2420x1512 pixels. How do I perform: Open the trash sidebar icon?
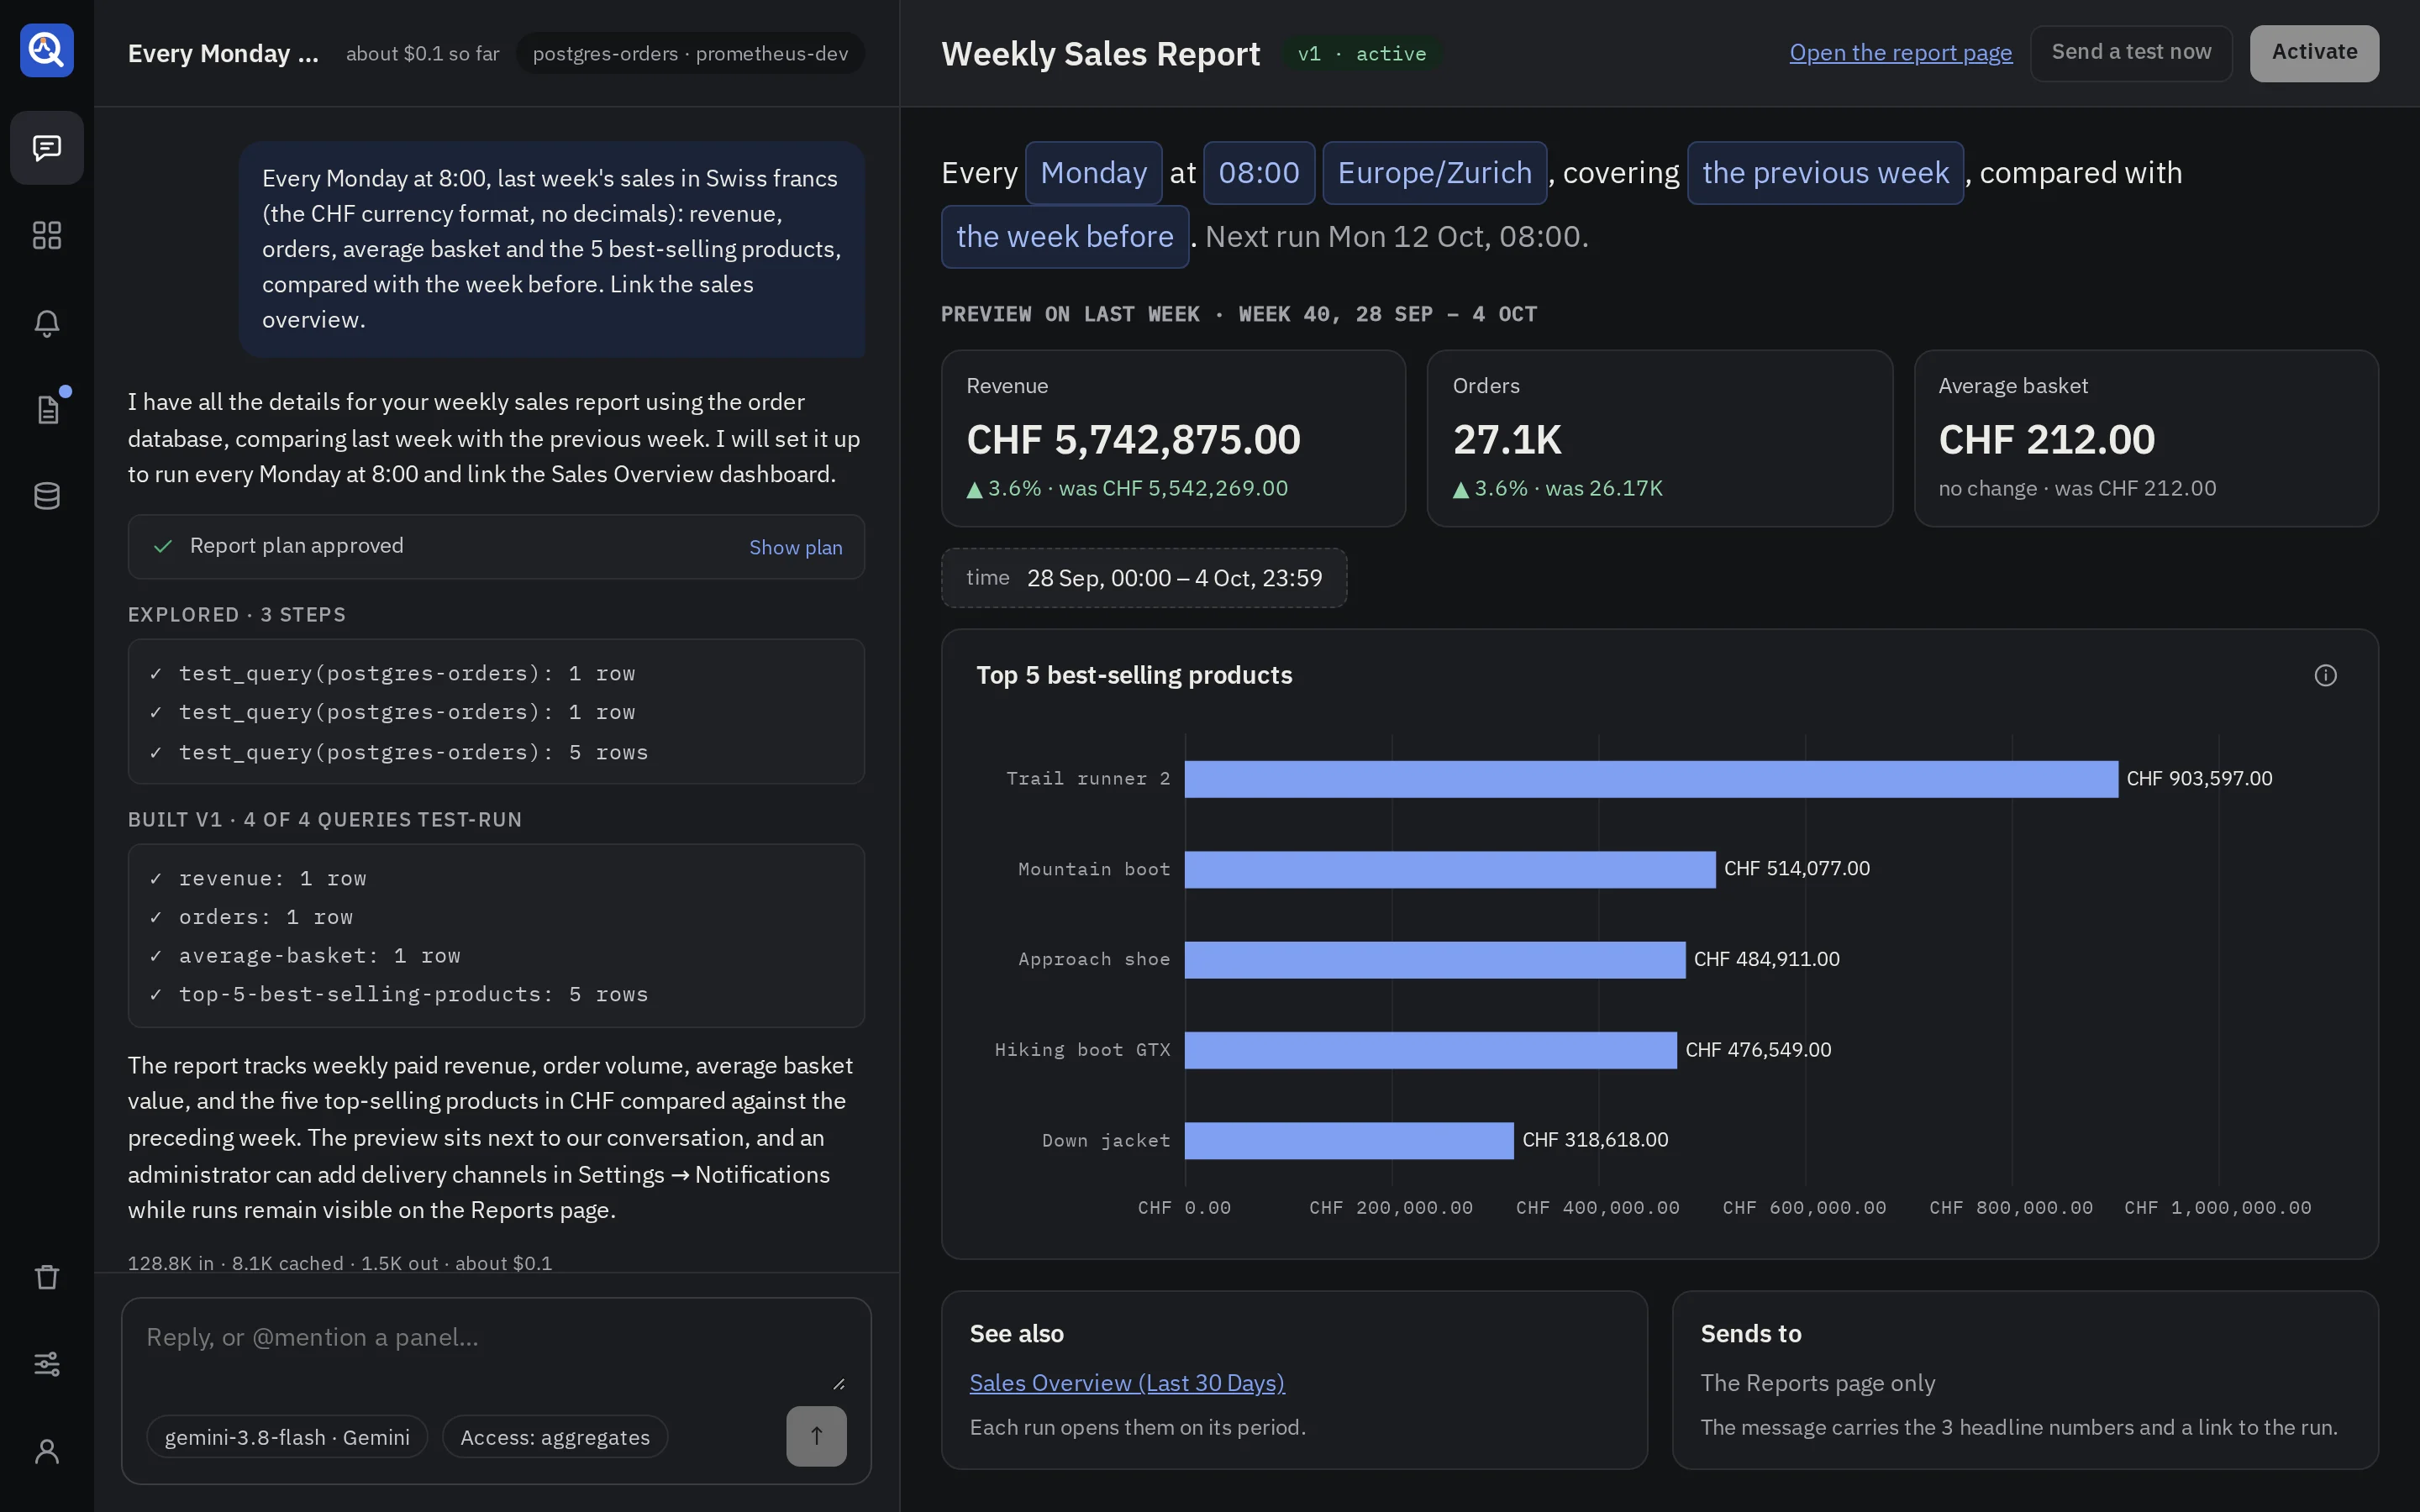point(46,1277)
